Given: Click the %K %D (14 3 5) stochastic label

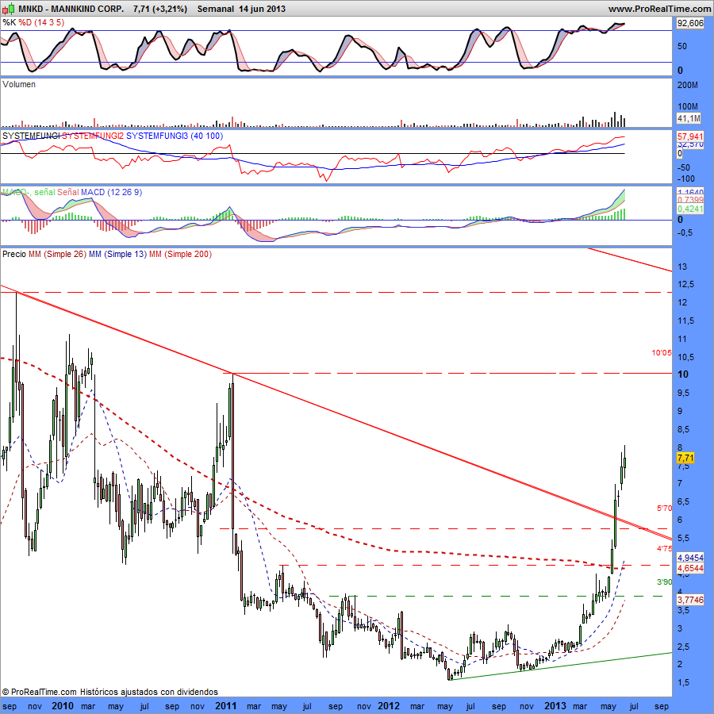Looking at the screenshot, I should [x=33, y=22].
